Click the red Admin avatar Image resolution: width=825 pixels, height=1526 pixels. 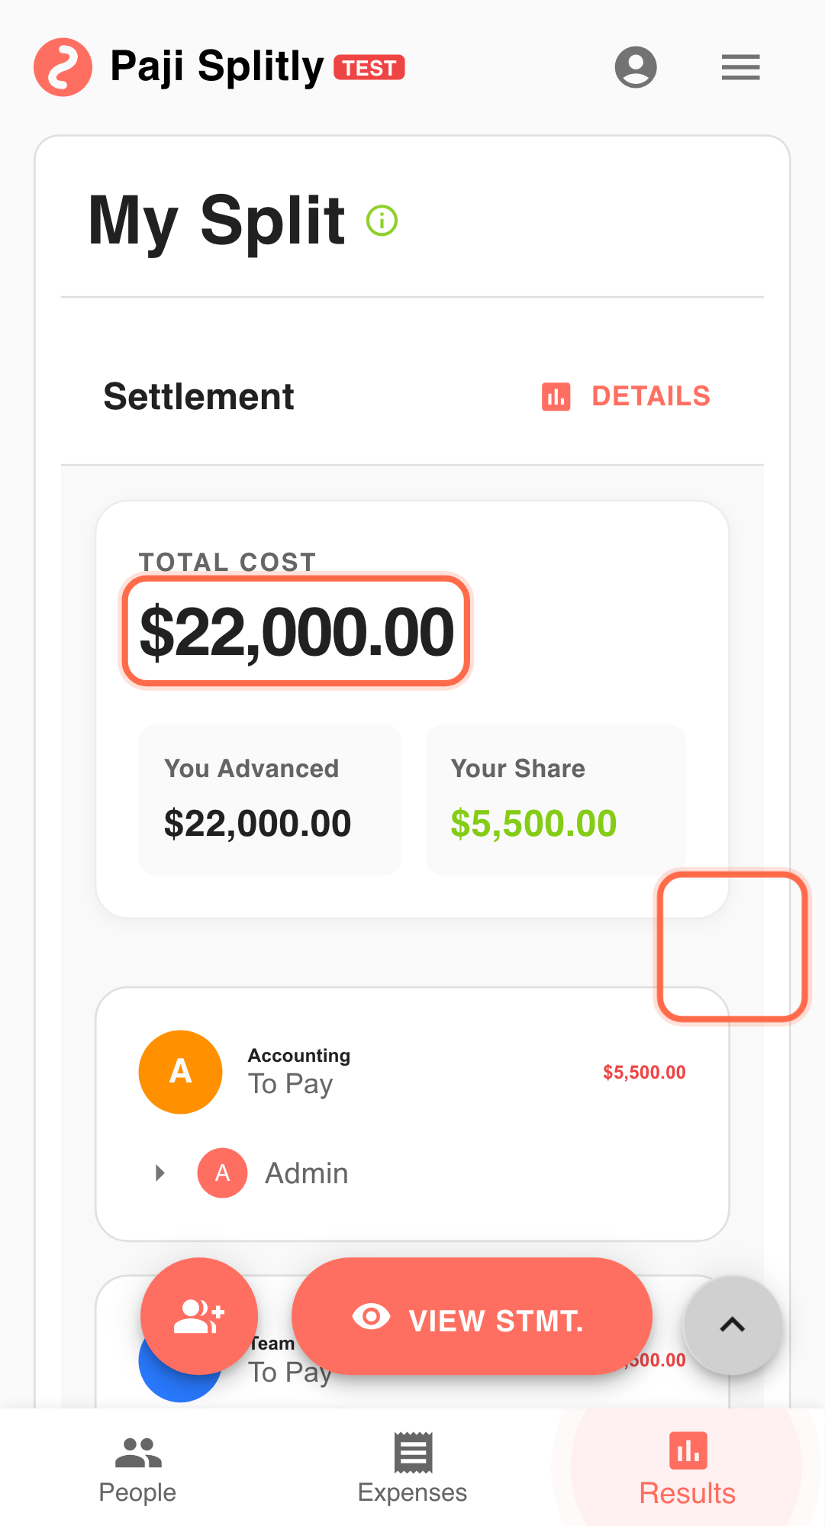coord(222,1173)
